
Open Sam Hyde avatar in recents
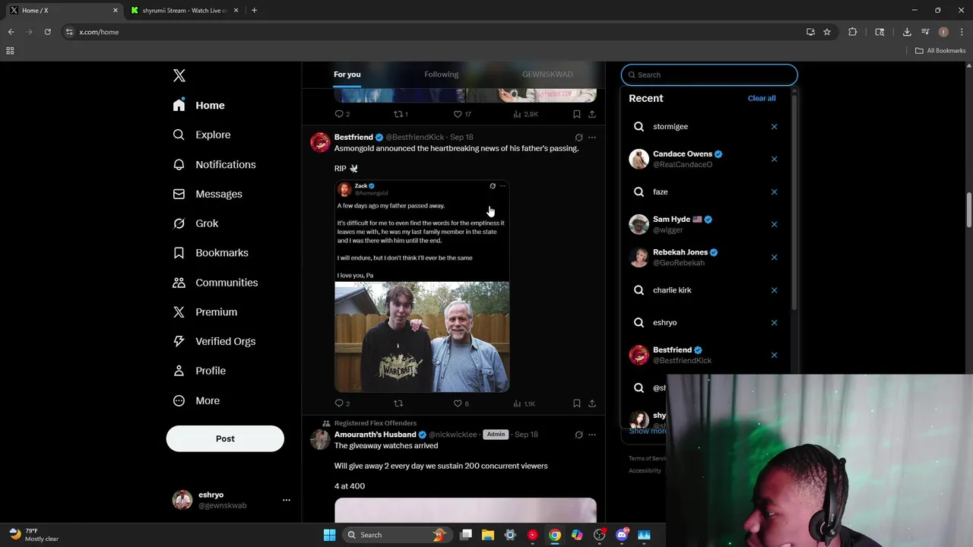pyautogui.click(x=639, y=224)
